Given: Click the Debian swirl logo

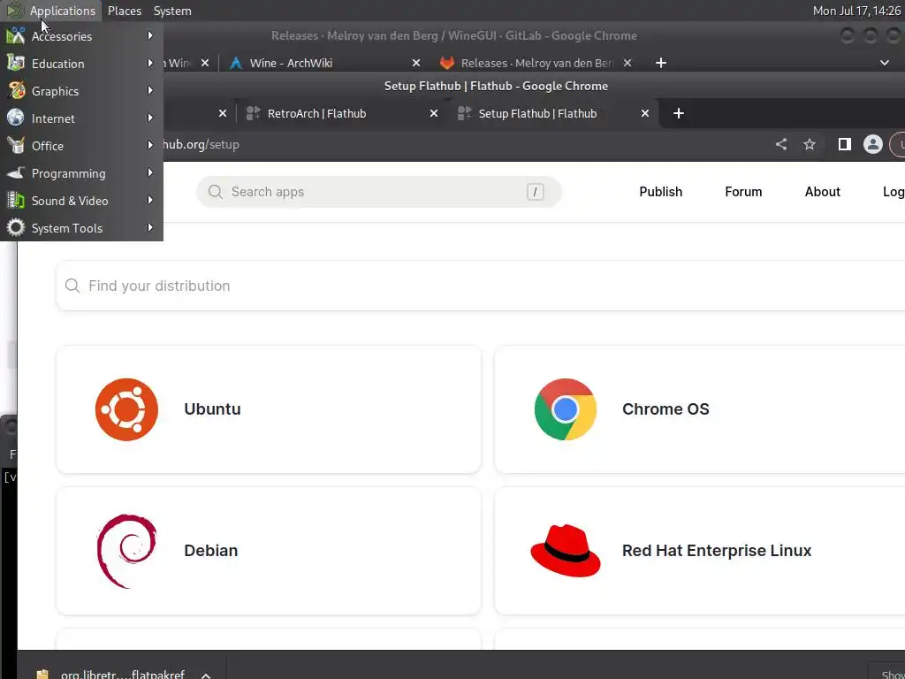Looking at the screenshot, I should (x=126, y=551).
